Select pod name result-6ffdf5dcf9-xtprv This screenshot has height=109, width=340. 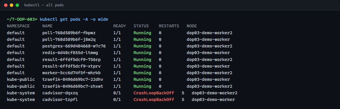click(x=71, y=66)
